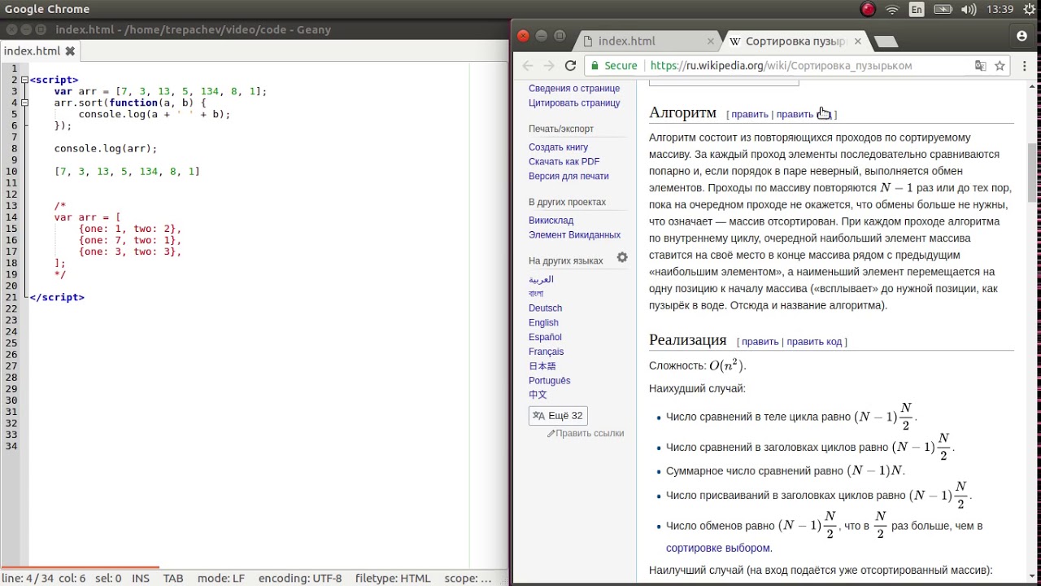This screenshot has height=586, width=1041.
Task: Click filetype: HTML in Geany status bar
Action: pyautogui.click(x=393, y=579)
